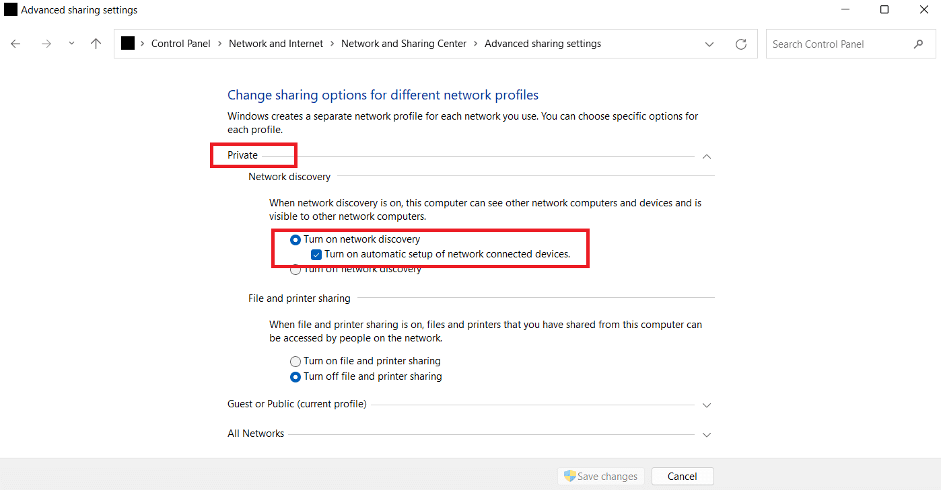Expand the All Networks section
This screenshot has height=490, width=941.
[x=706, y=434]
